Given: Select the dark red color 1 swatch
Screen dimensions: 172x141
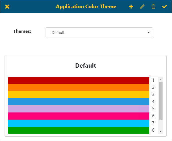Looking at the screenshot, I should 79,80.
